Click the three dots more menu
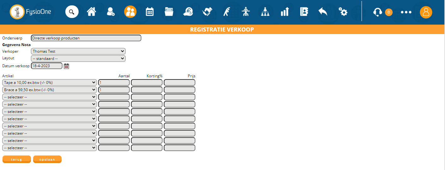This screenshot has width=445, height=170. tap(406, 12)
